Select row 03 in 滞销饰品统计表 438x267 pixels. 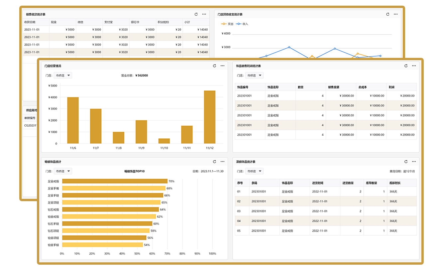coord(326,211)
